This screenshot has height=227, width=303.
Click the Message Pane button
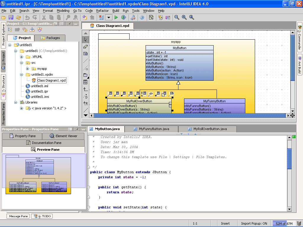click(x=18, y=216)
